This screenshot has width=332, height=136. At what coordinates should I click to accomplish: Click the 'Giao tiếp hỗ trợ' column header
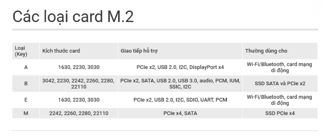[180, 51]
